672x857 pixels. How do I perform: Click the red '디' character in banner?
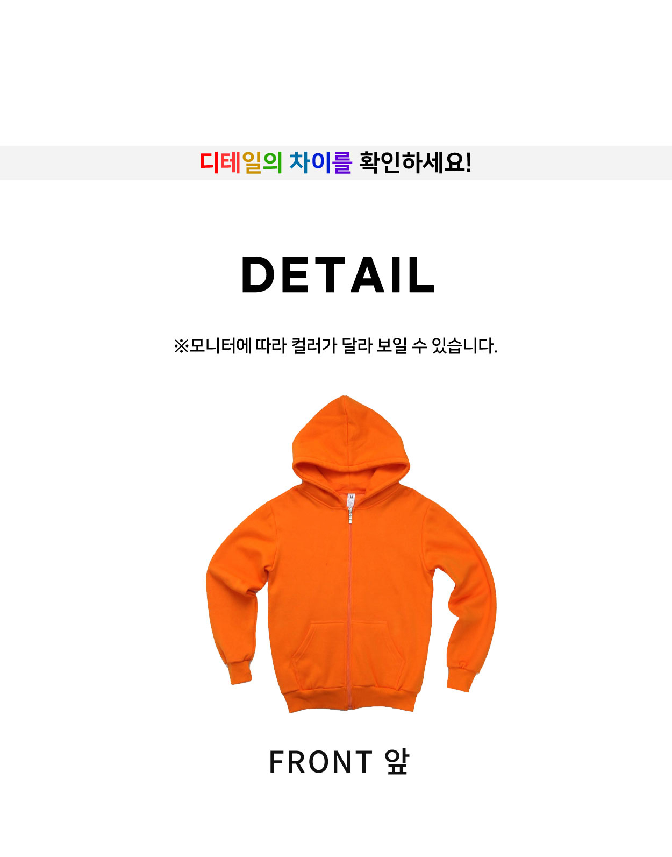click(210, 162)
